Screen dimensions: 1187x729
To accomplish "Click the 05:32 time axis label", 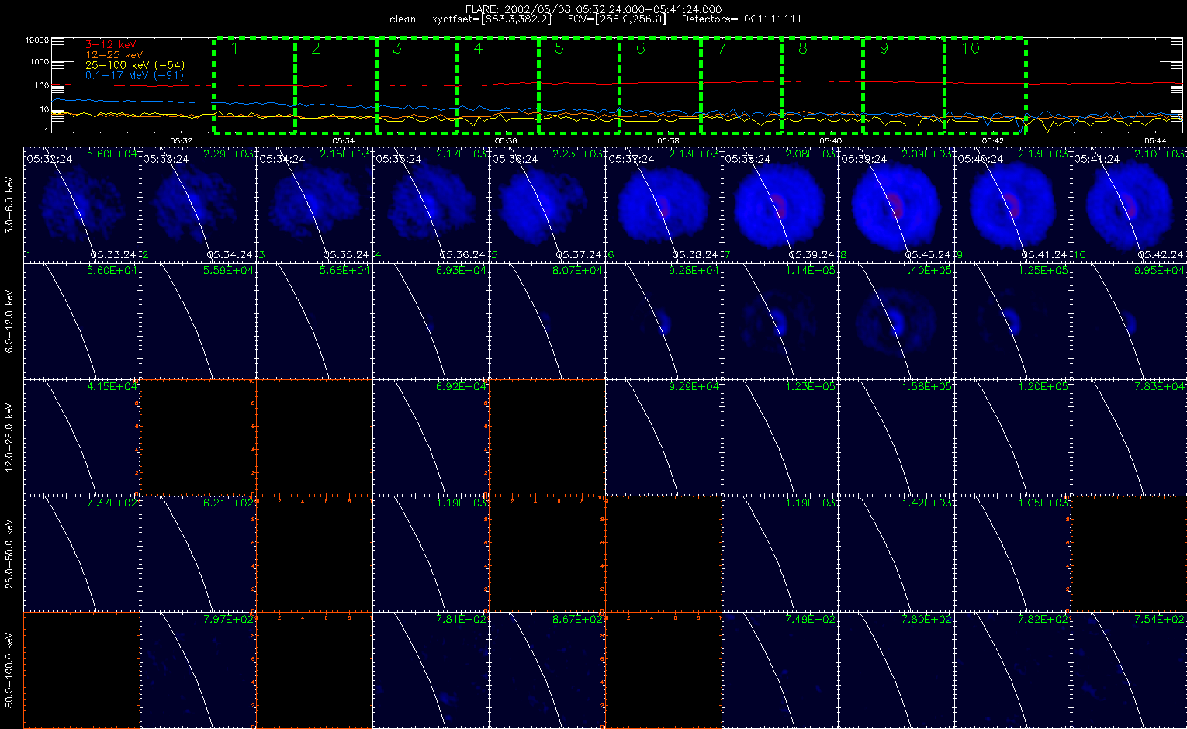I will [x=181, y=140].
